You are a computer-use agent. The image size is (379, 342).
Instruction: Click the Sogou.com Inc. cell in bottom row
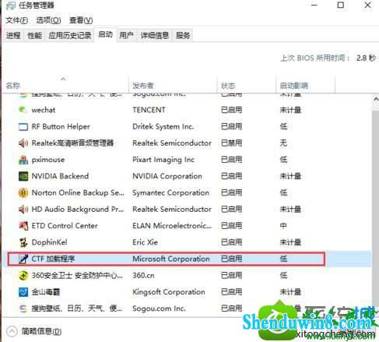tap(159, 309)
